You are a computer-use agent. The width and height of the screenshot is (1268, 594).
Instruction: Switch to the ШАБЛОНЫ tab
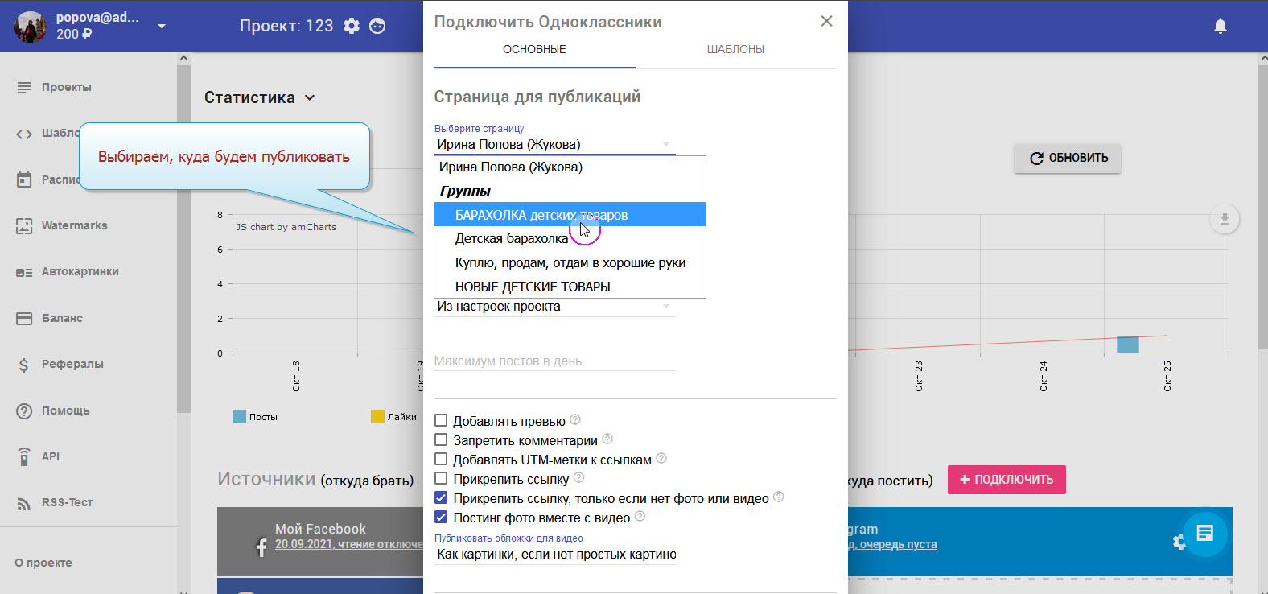click(x=735, y=50)
